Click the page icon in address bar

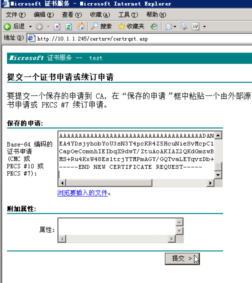31,38
